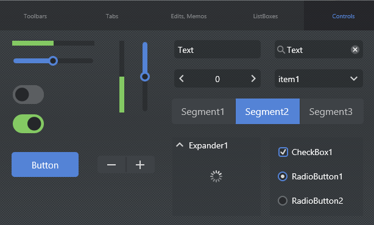Select RadioButton1
The image size is (374, 225).
[x=283, y=176]
